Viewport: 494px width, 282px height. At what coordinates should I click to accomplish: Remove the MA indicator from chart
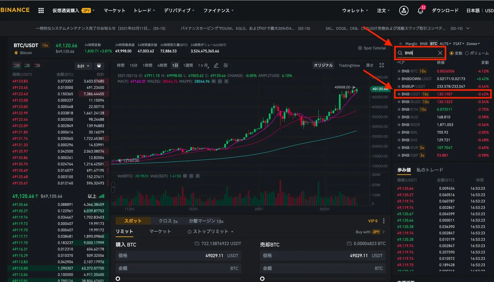coord(226,81)
